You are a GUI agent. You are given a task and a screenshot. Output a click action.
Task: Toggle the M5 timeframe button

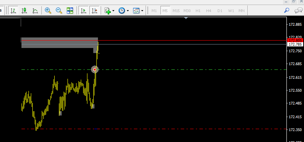165,11
